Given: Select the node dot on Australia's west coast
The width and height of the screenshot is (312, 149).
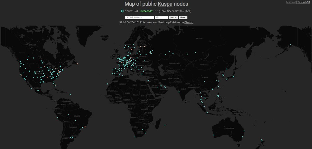Looking at the screenshot, I should [214, 135].
